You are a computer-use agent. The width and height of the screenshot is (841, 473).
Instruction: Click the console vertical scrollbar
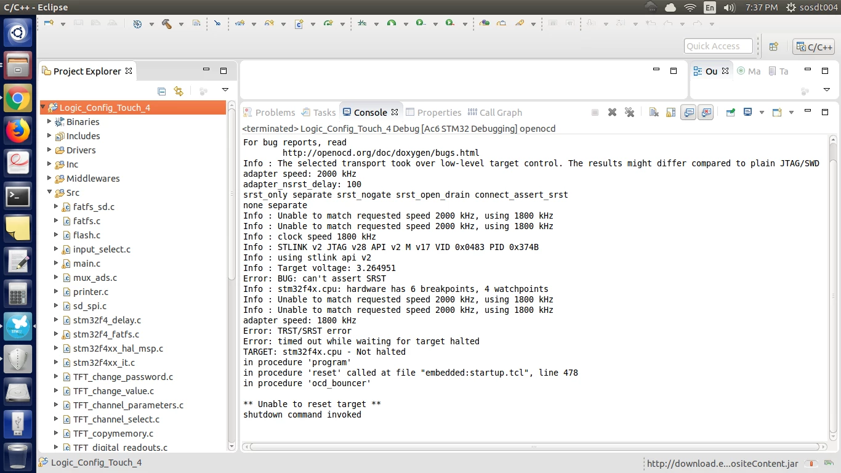[x=833, y=288]
